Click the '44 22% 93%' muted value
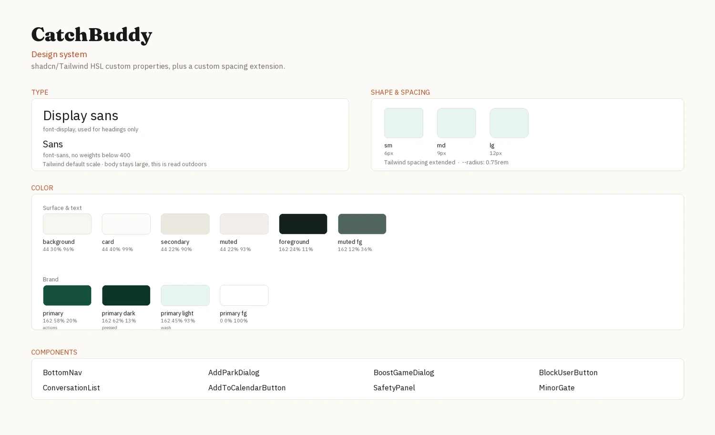The height and width of the screenshot is (435, 715). pyautogui.click(x=235, y=249)
